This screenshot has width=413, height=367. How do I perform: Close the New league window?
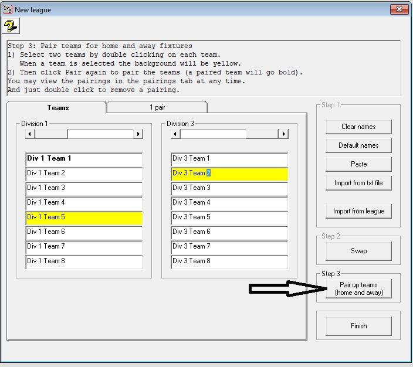pyautogui.click(x=399, y=9)
